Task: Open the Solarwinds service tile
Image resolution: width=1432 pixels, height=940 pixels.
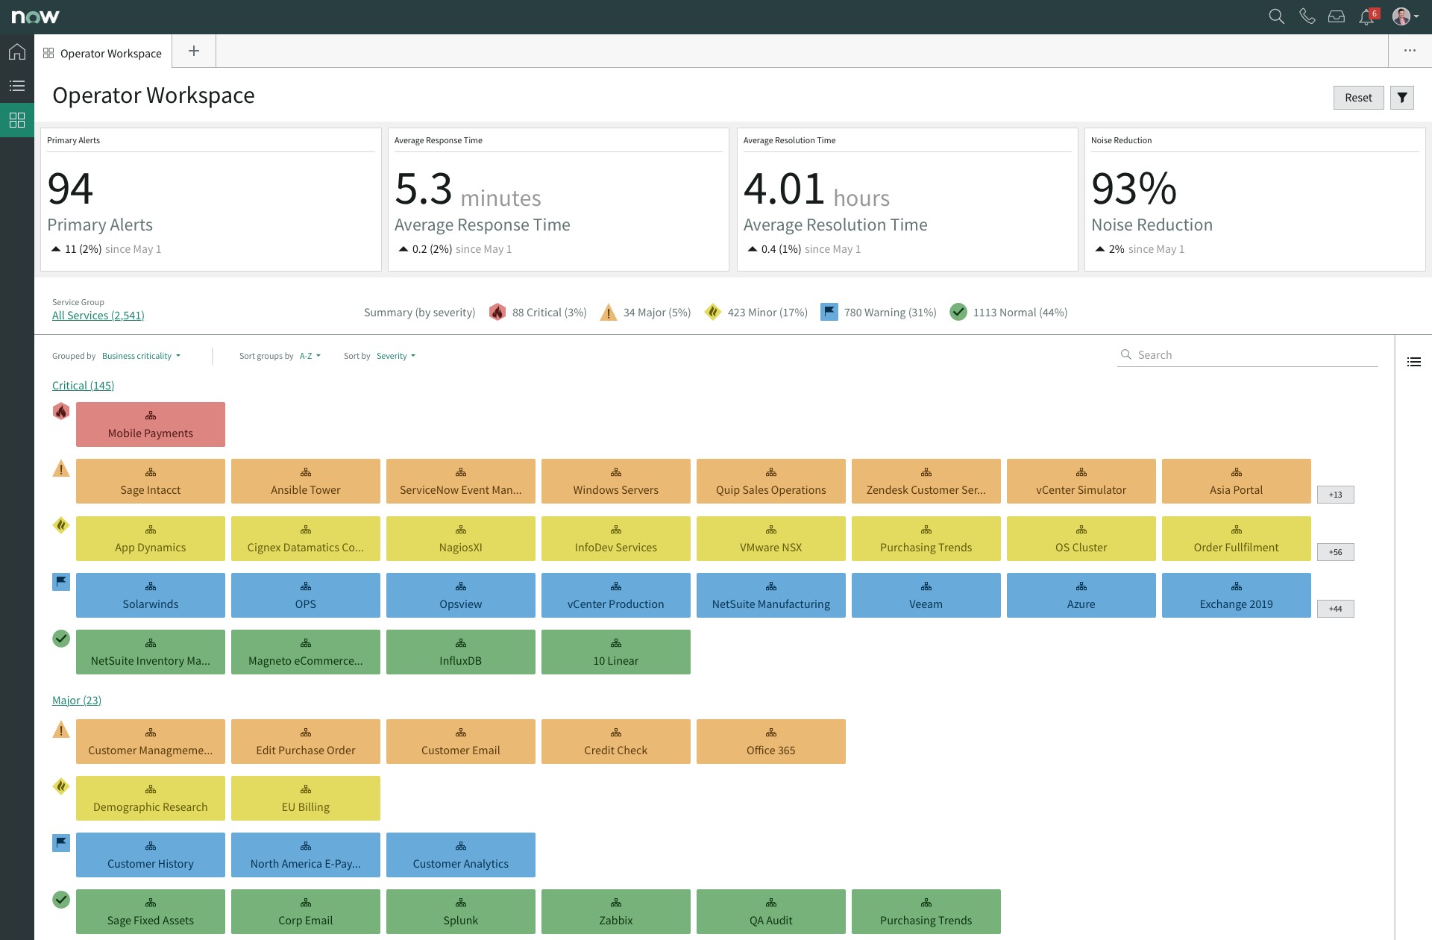Action: (x=151, y=595)
